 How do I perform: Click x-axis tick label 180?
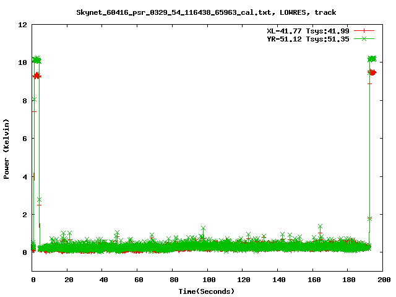349,280
